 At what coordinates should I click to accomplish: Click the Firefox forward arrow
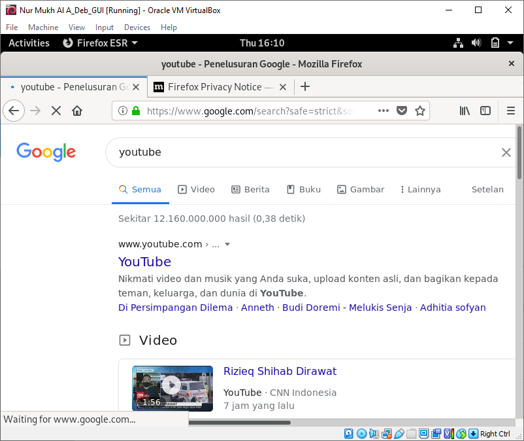coord(35,111)
